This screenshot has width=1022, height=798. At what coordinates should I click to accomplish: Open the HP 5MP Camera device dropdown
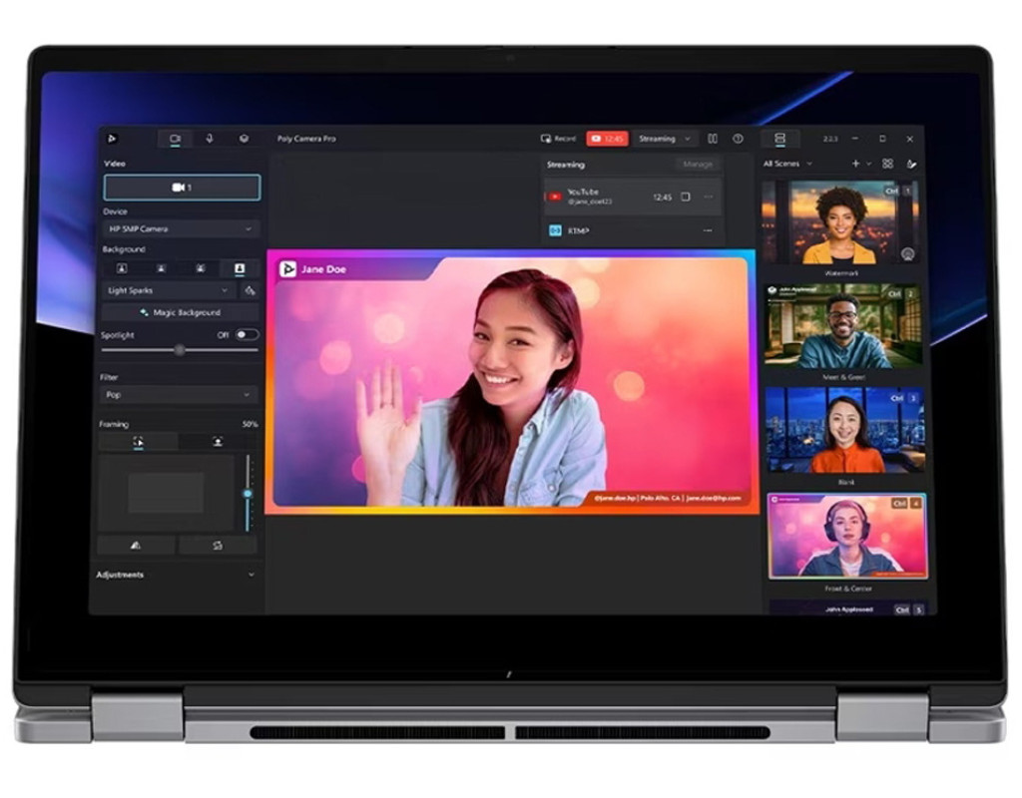(x=181, y=229)
